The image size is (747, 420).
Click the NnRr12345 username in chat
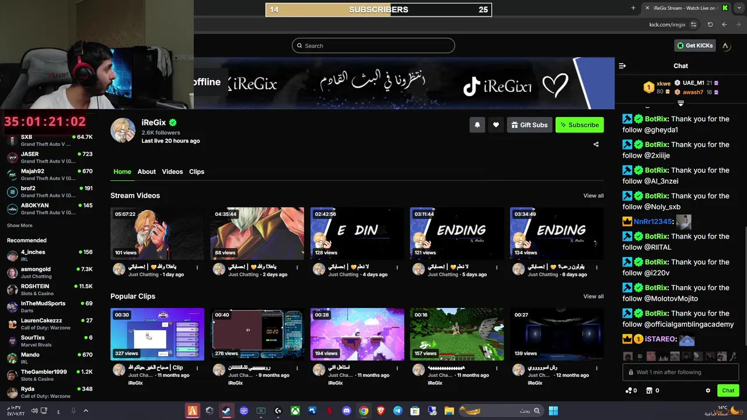653,222
